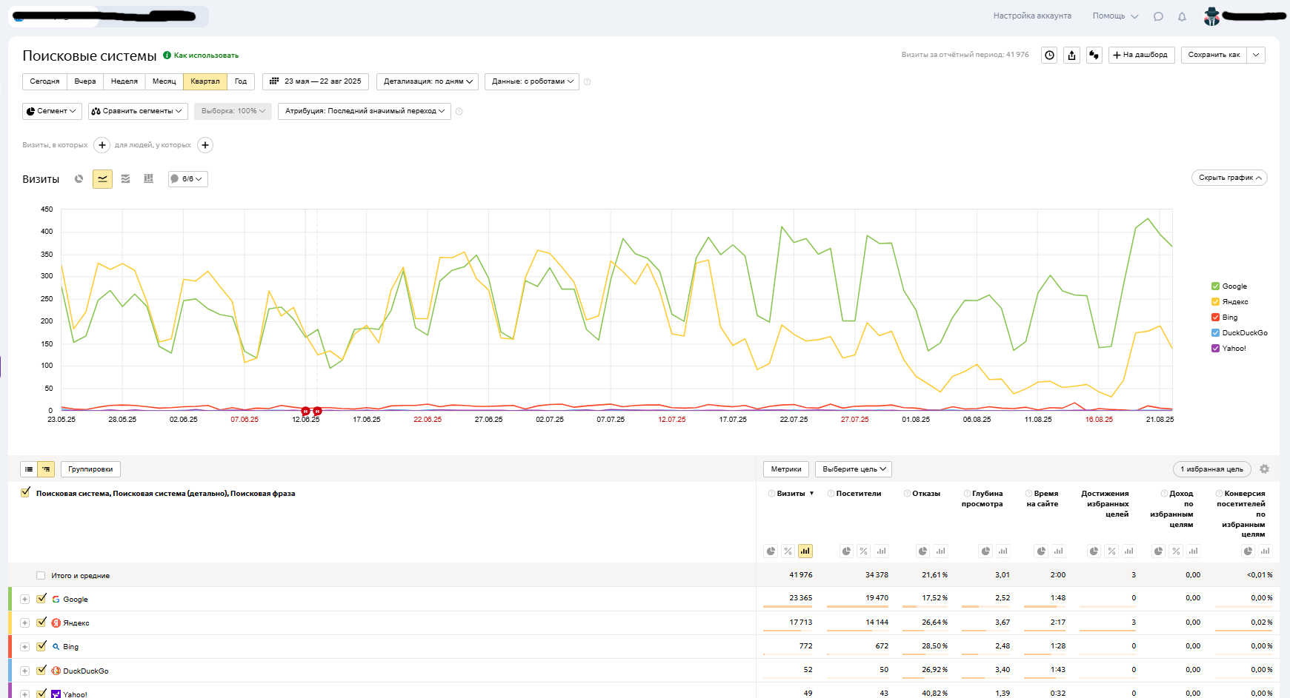Image resolution: width=1290 pixels, height=698 pixels.
Task: Show pie chart for Отказы column
Action: coord(922,551)
